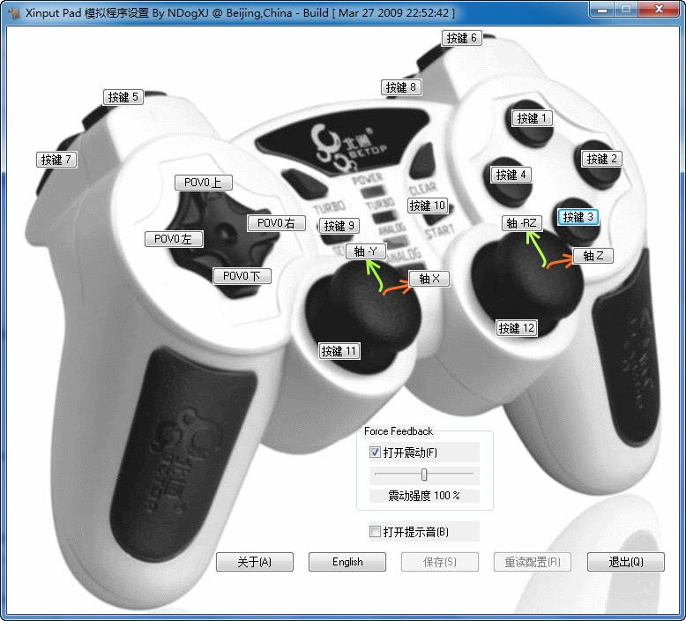Click the 按键 11 left stick button
This screenshot has width=686, height=621.
click(x=339, y=351)
